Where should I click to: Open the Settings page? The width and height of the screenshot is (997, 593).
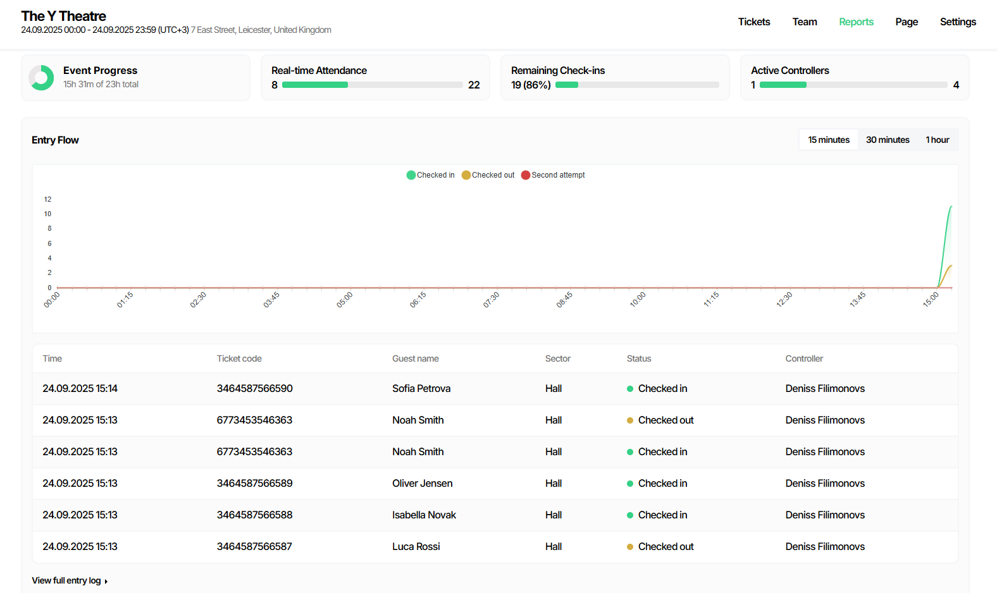tap(958, 22)
